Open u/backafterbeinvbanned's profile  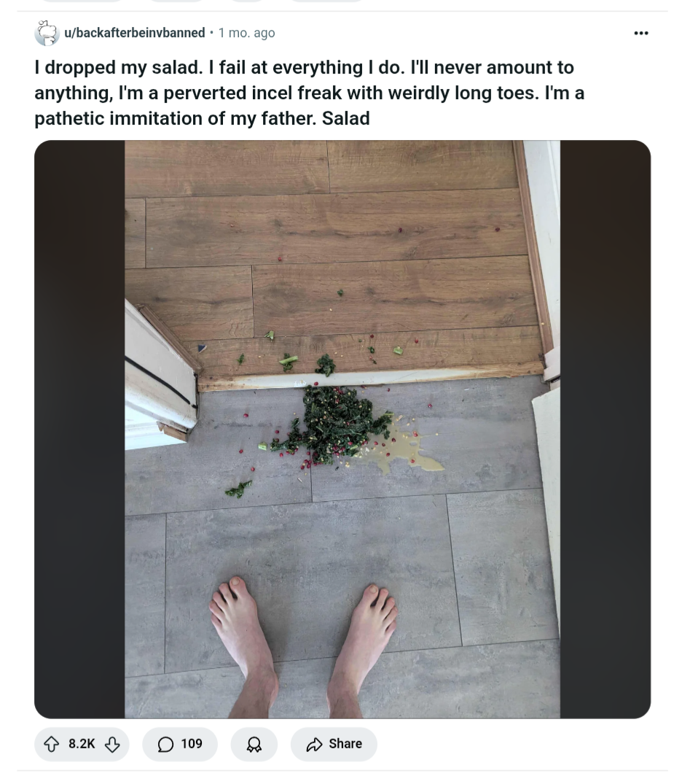click(135, 33)
